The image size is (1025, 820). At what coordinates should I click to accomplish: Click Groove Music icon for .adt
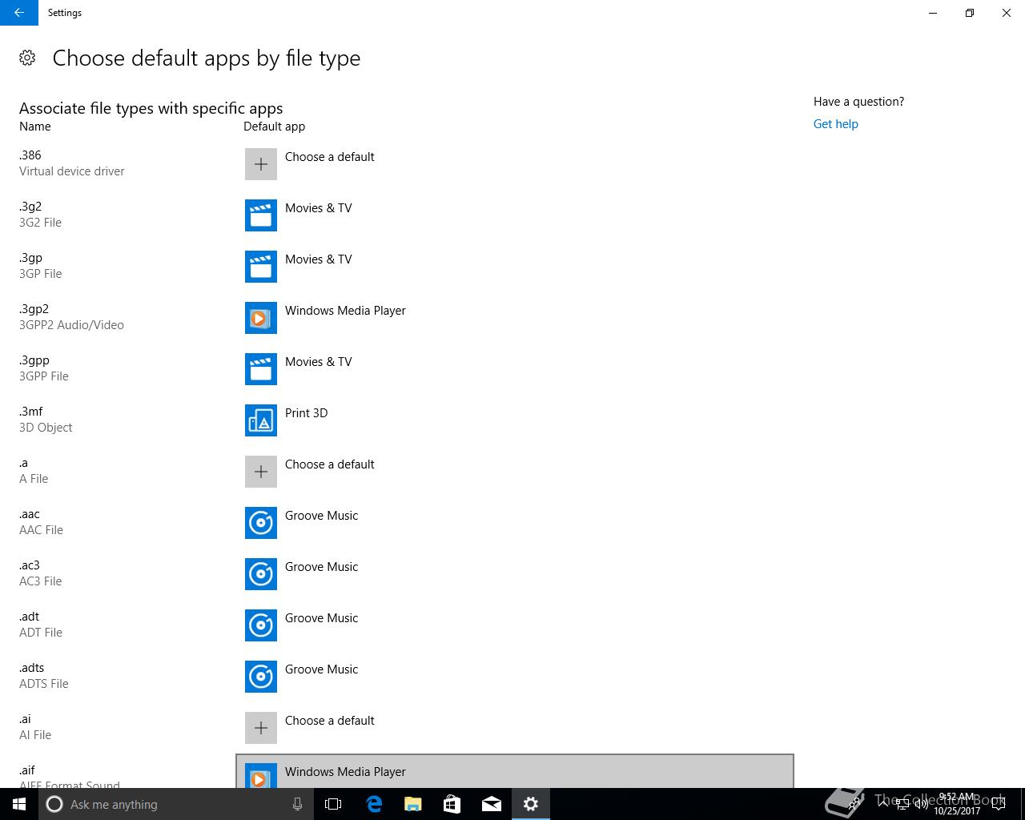pos(261,625)
